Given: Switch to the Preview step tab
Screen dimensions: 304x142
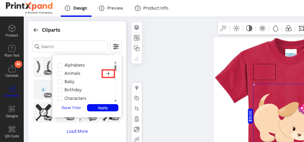Looking at the screenshot, I should coord(111,8).
